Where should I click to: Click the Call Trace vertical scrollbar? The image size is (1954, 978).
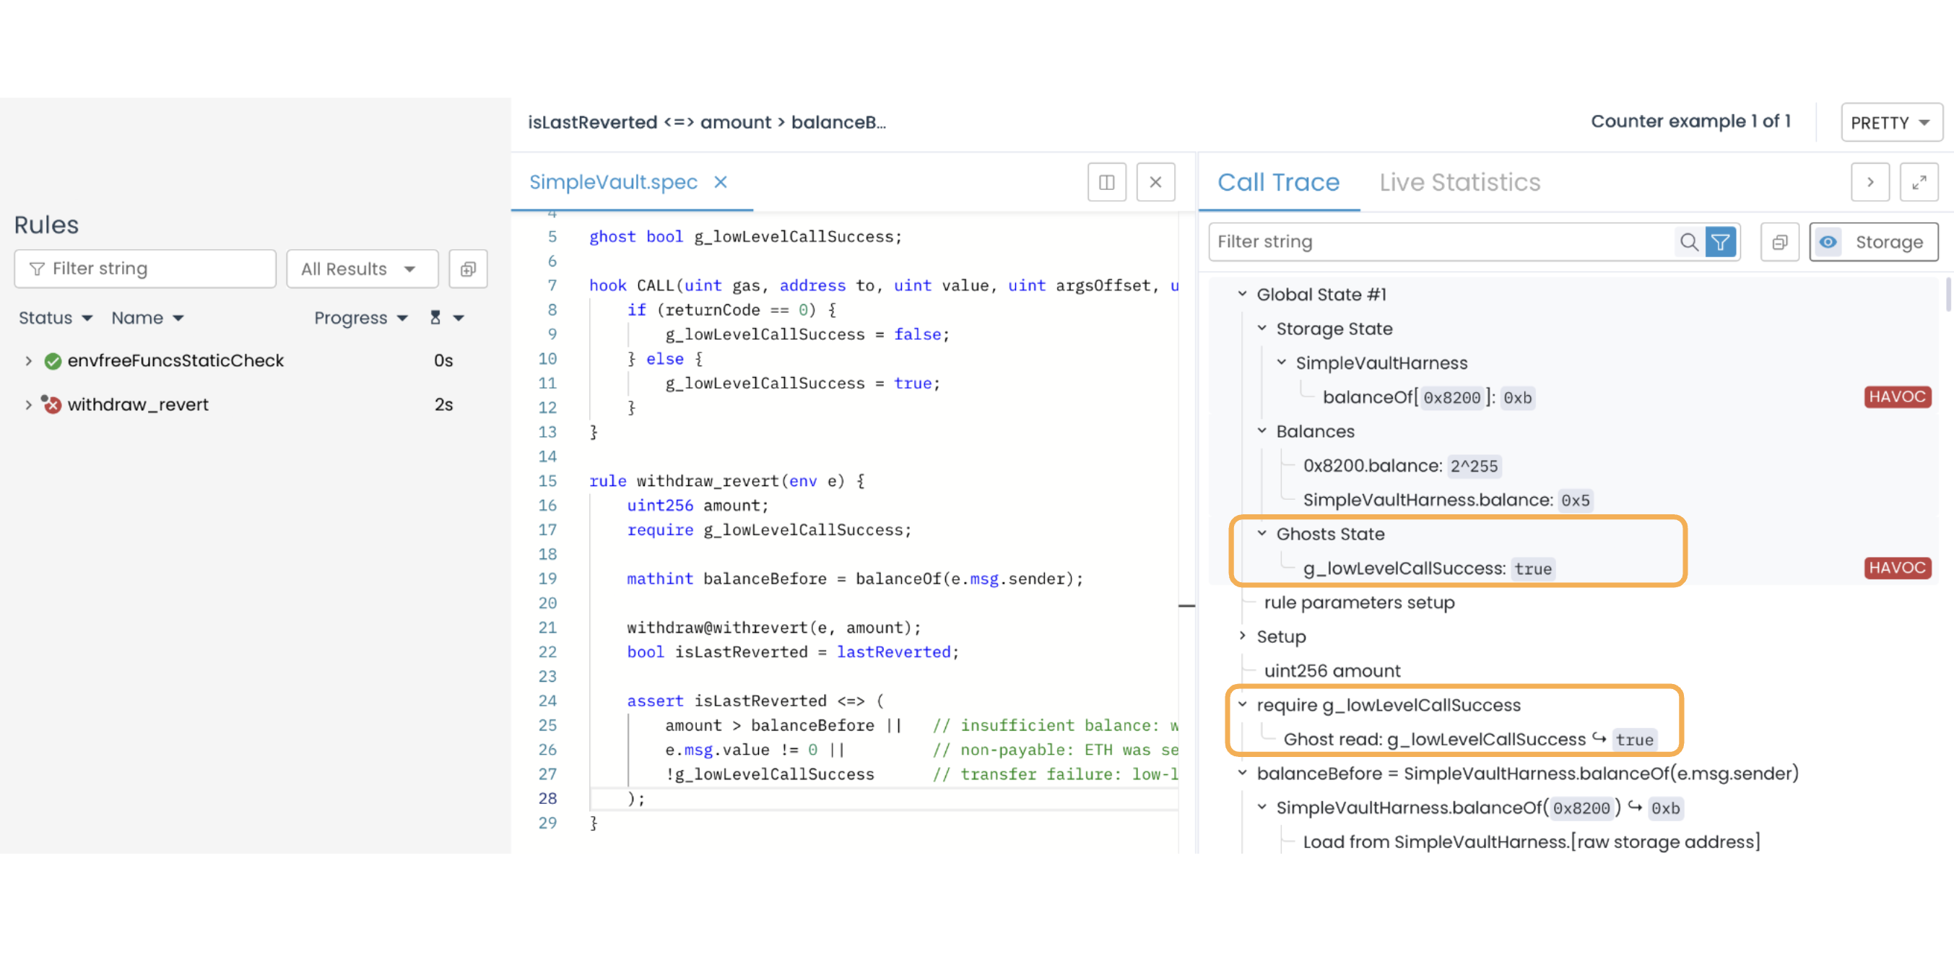(1948, 296)
